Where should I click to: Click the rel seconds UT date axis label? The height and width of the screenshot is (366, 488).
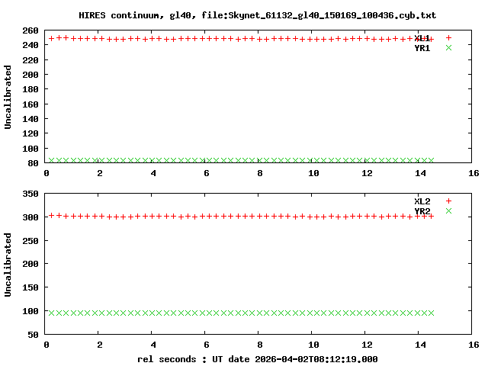click(258, 358)
